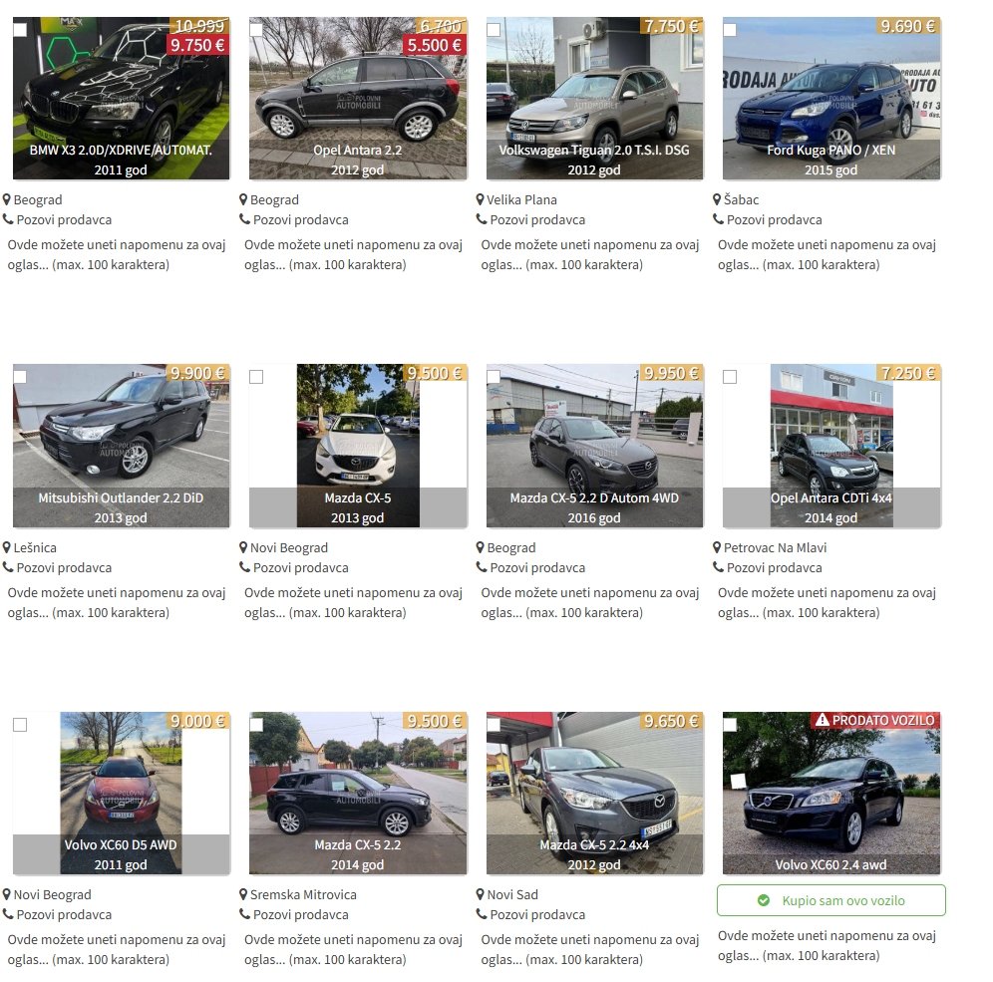Click the location pin icon beside Šabac

pyautogui.click(x=717, y=200)
